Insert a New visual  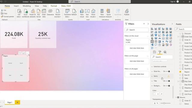click(x=82, y=13)
